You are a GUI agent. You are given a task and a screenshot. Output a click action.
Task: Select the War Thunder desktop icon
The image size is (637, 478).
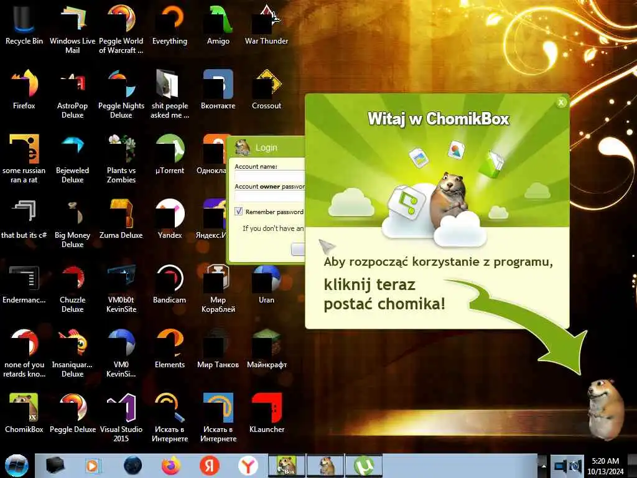[266, 24]
